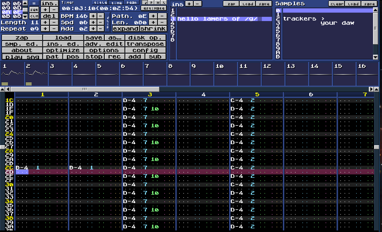Open the ins. ed. instrument editor
The height and width of the screenshot is (232, 382).
click(63, 44)
